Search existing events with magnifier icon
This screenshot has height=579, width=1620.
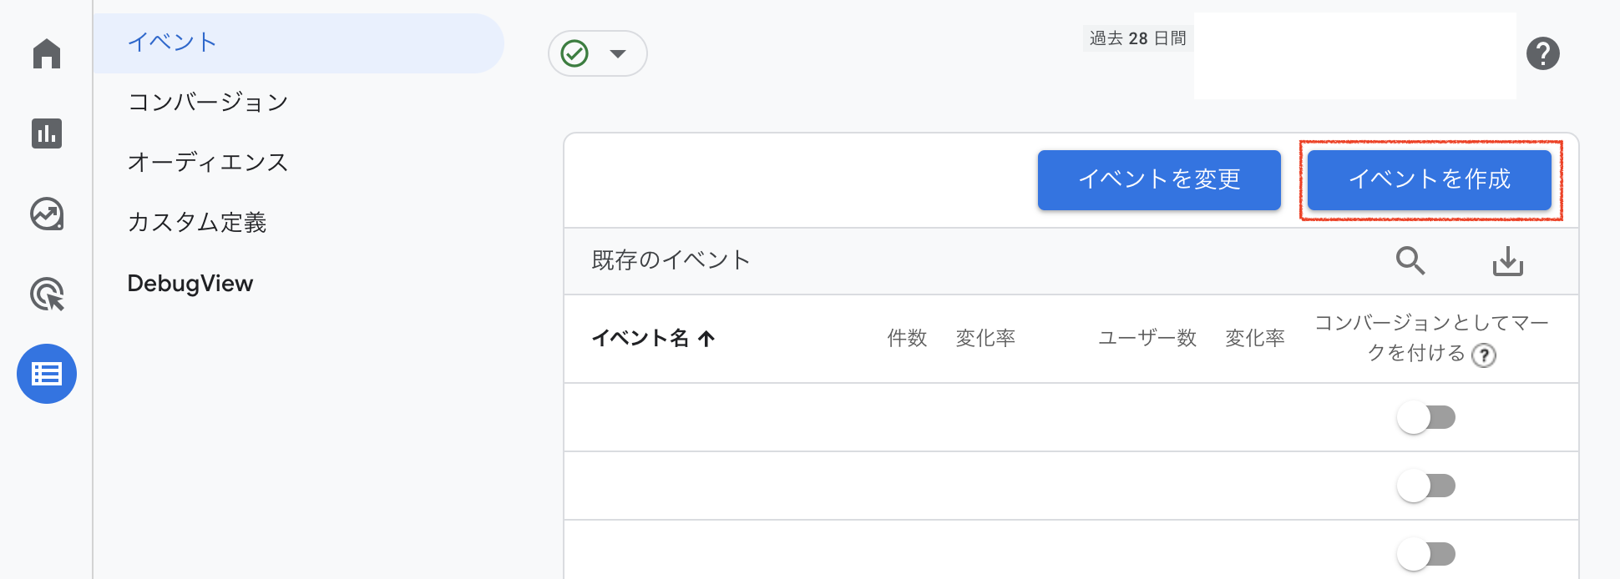coord(1410,261)
